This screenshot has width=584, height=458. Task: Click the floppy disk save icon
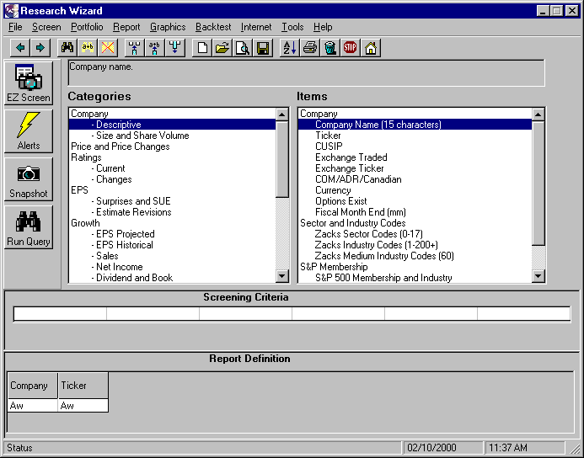pyautogui.click(x=263, y=48)
